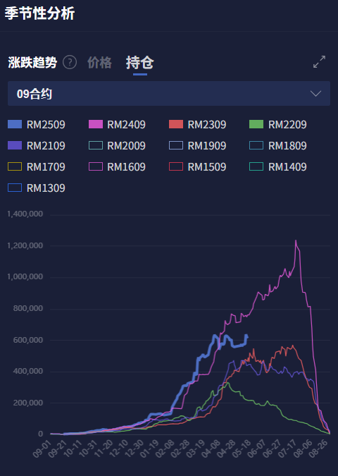Enable the RM1509 legend item

[197, 166]
